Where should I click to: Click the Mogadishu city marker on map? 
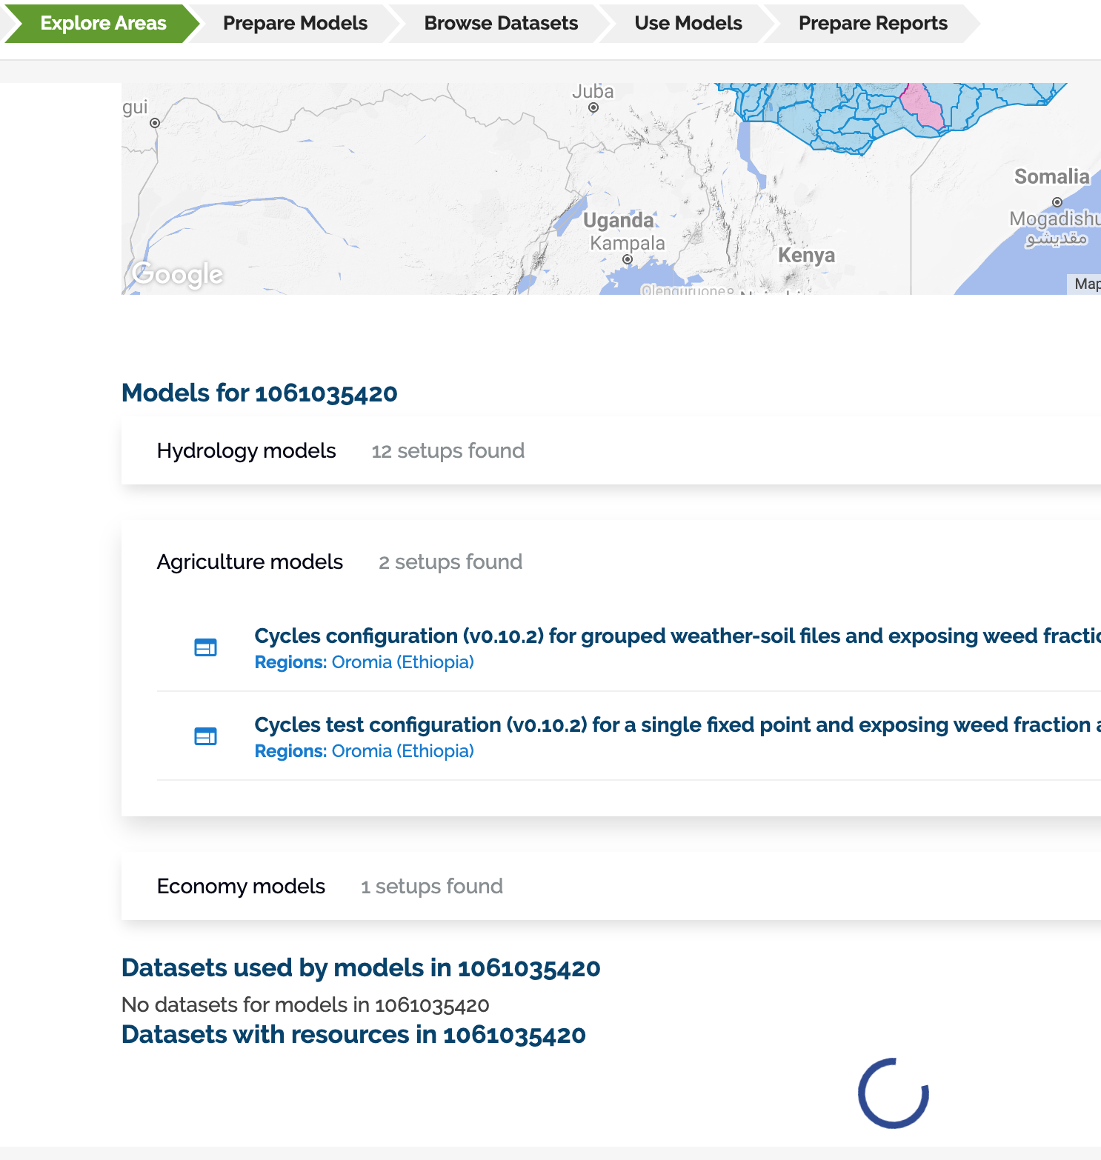point(1057,202)
